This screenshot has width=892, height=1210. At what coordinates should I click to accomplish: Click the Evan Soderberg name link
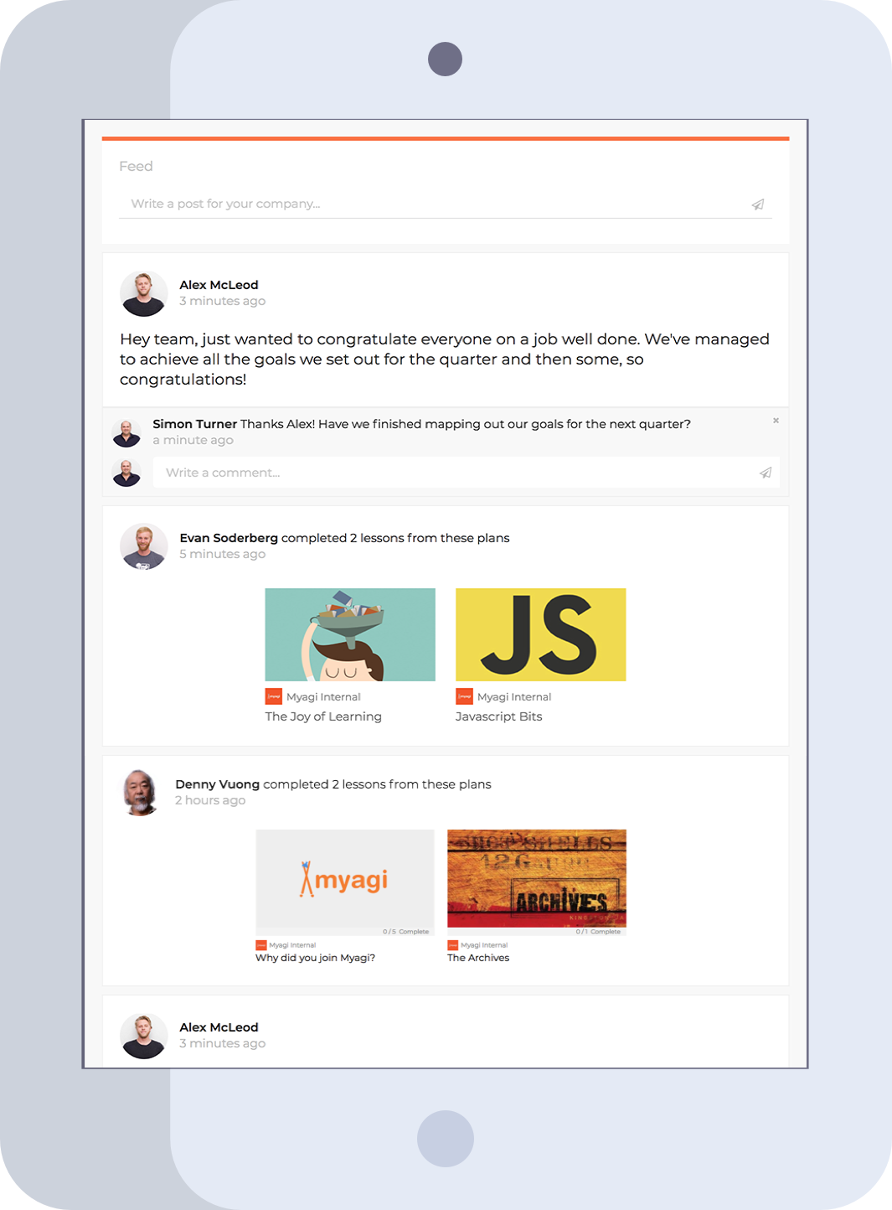tap(229, 538)
